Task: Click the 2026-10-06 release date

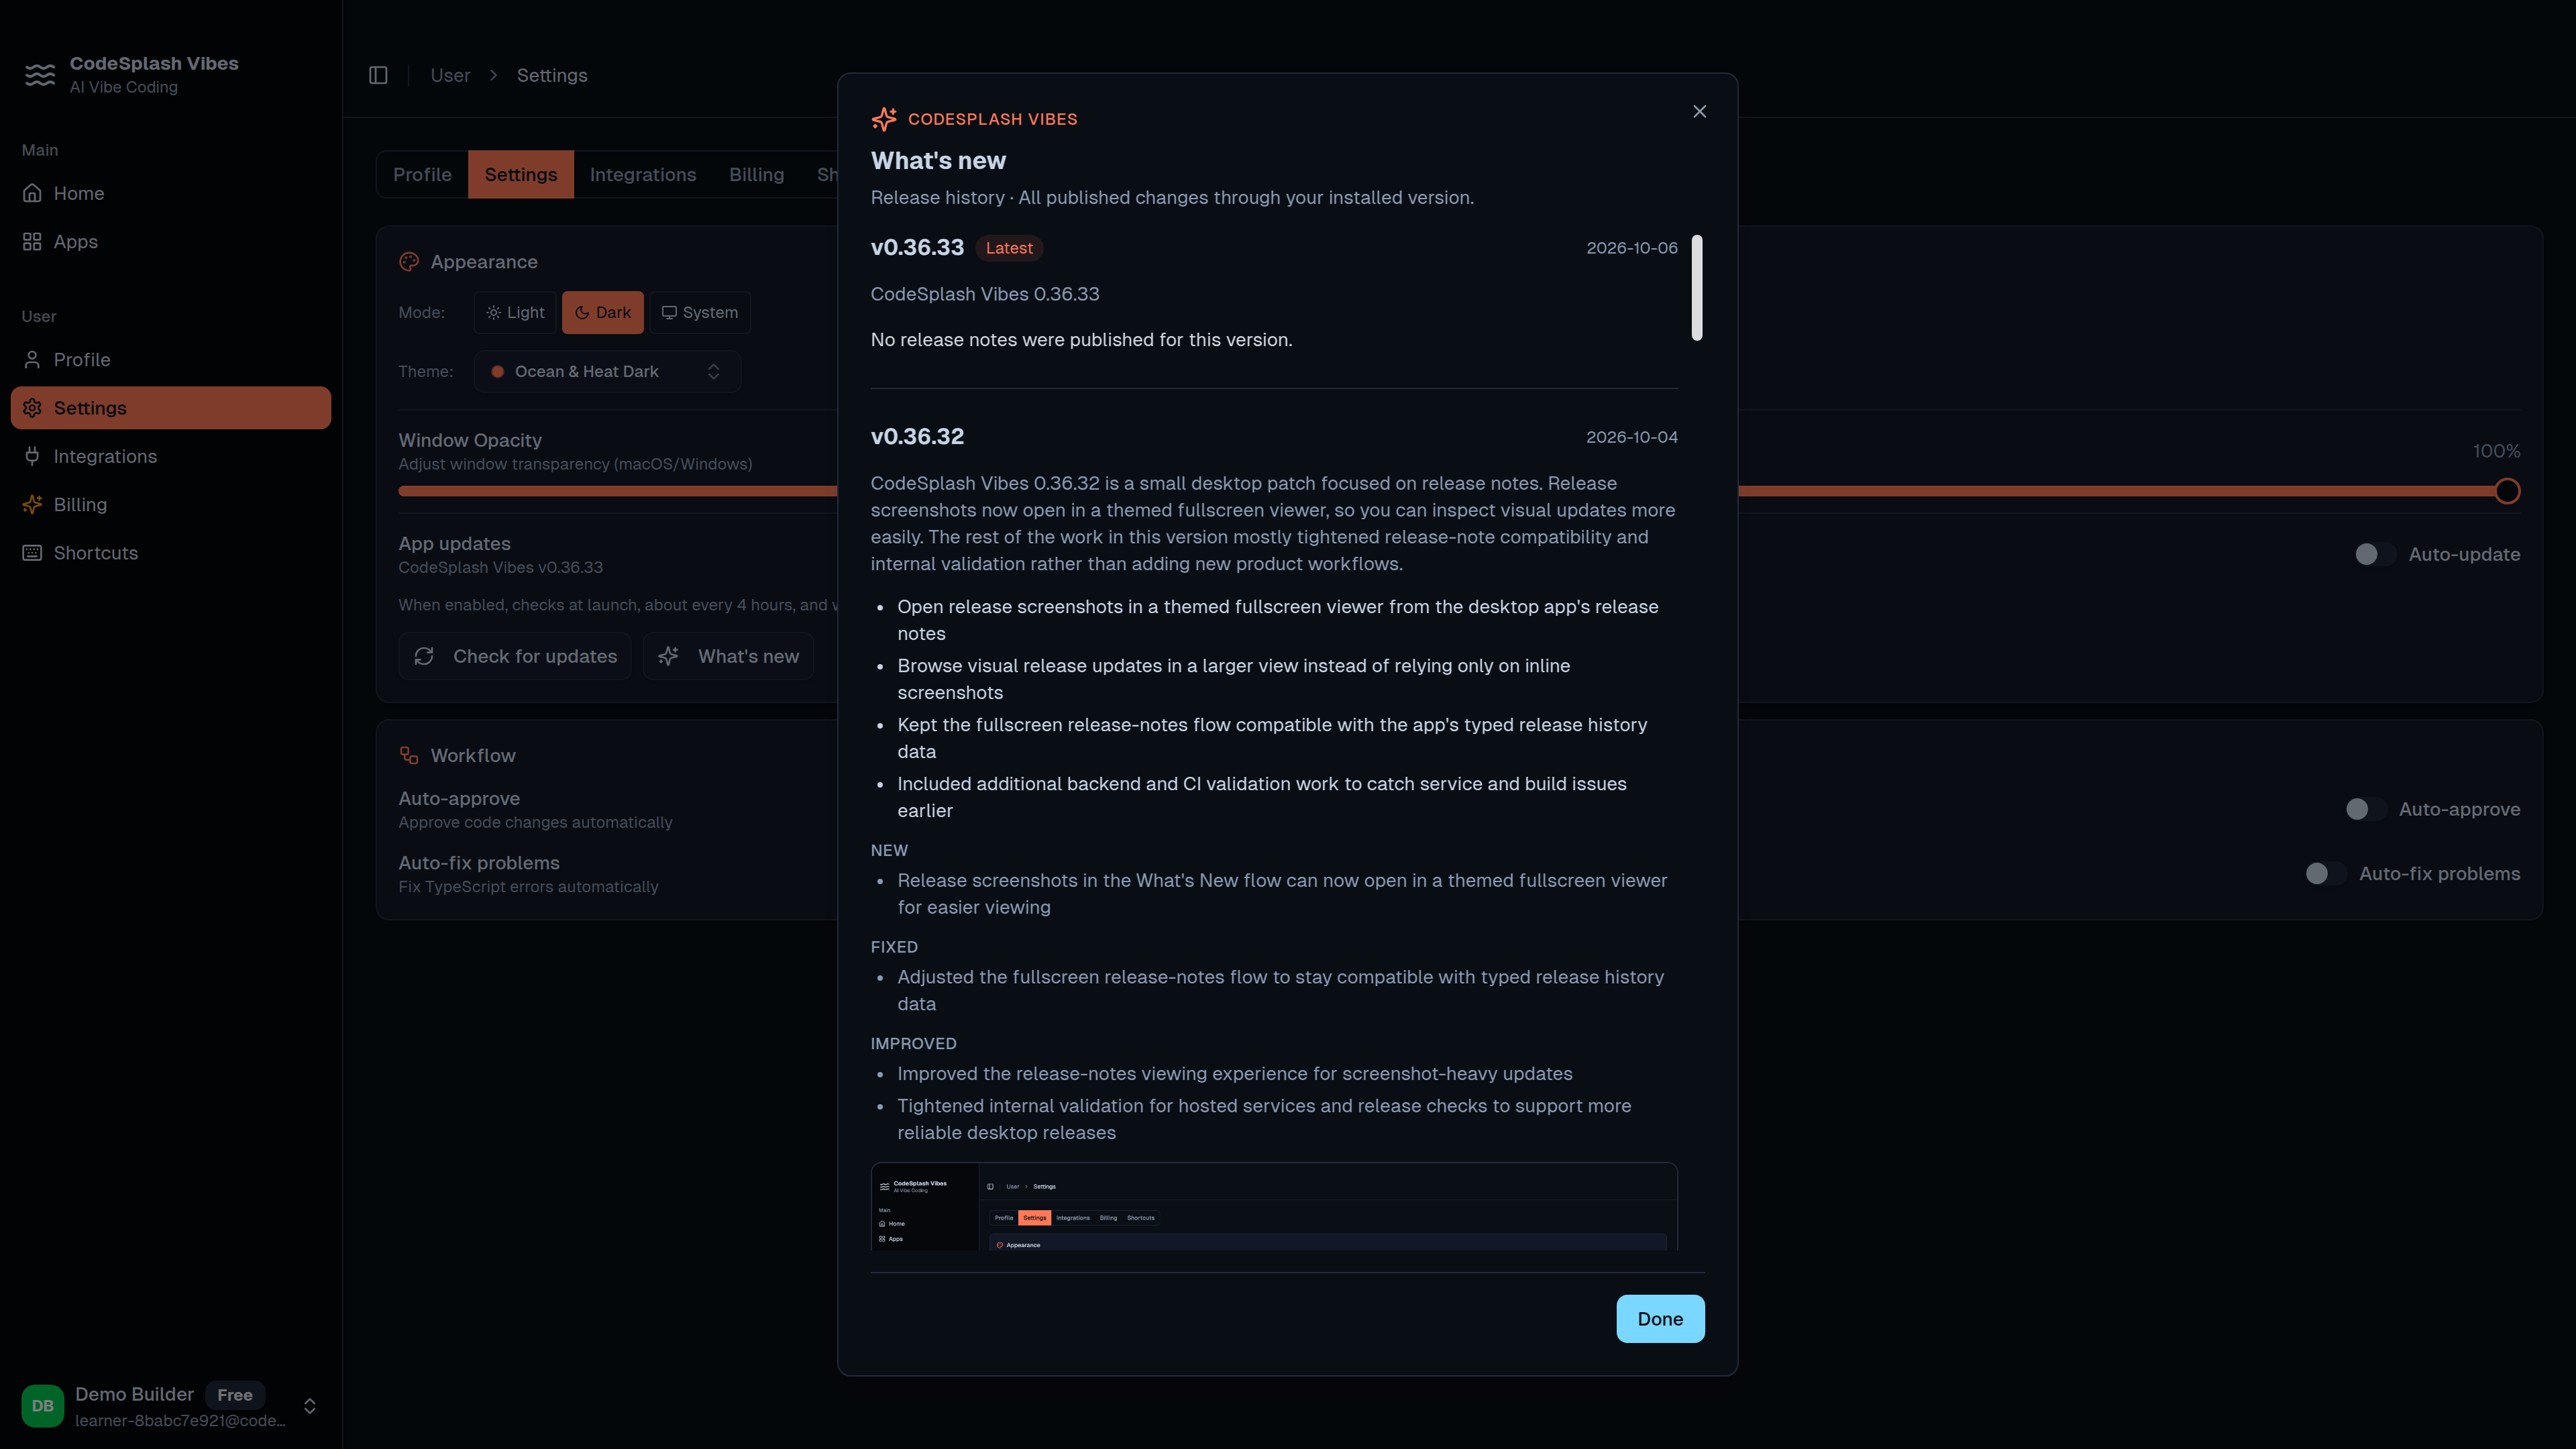Action: point(1632,248)
